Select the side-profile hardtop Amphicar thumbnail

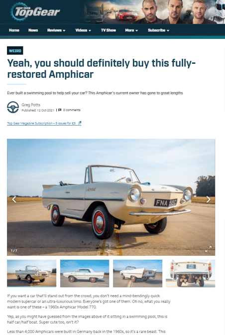click(x=85, y=273)
